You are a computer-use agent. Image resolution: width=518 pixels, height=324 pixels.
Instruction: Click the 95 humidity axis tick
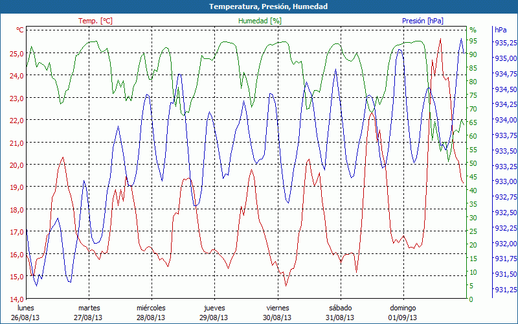(x=473, y=40)
